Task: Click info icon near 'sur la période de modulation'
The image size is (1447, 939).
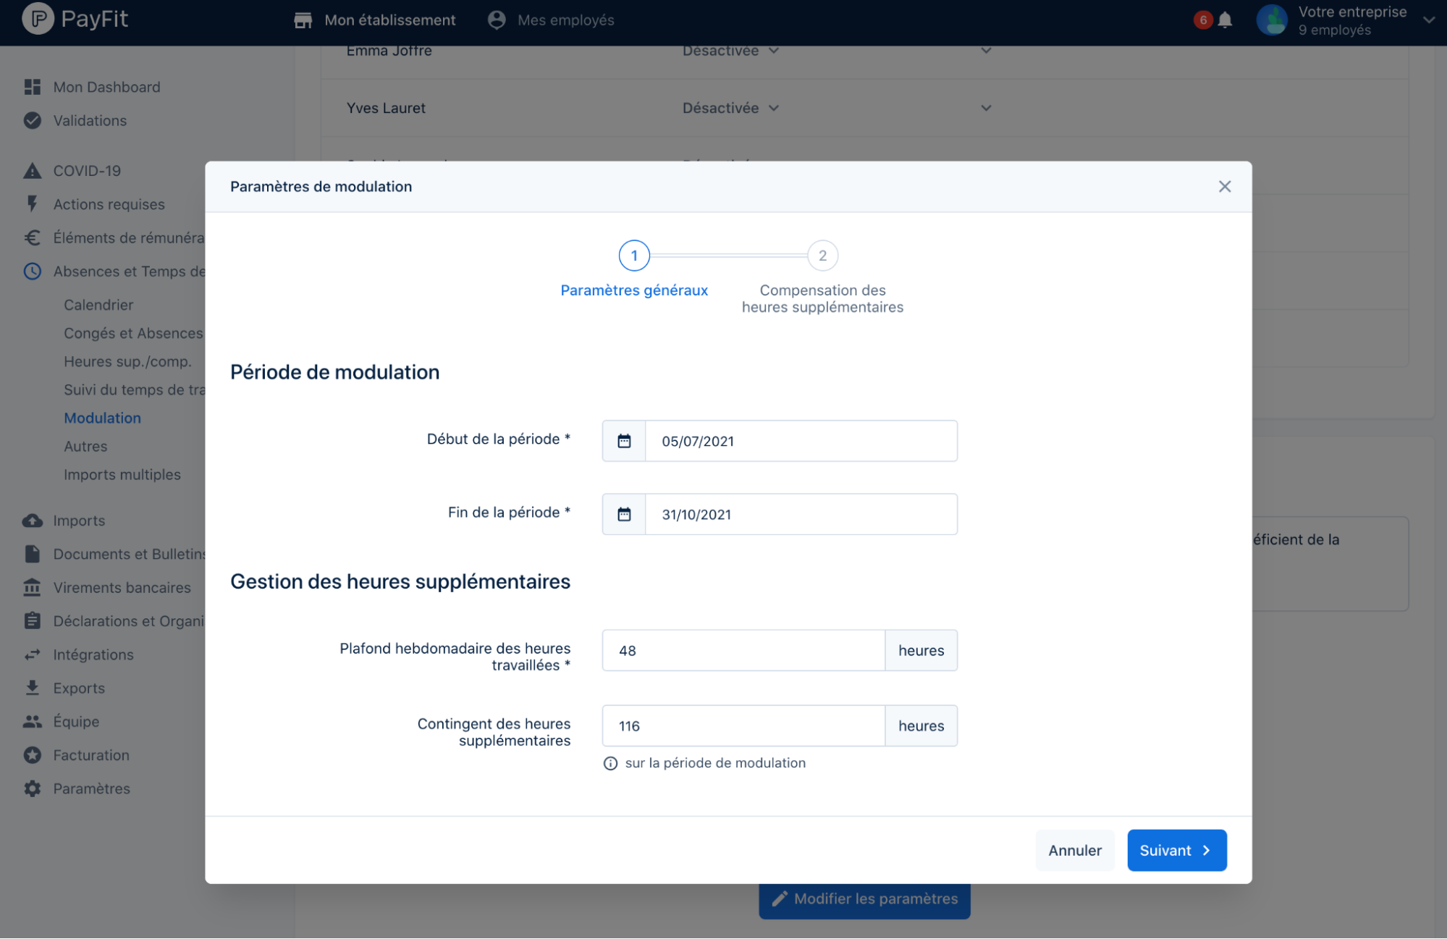Action: pyautogui.click(x=611, y=763)
